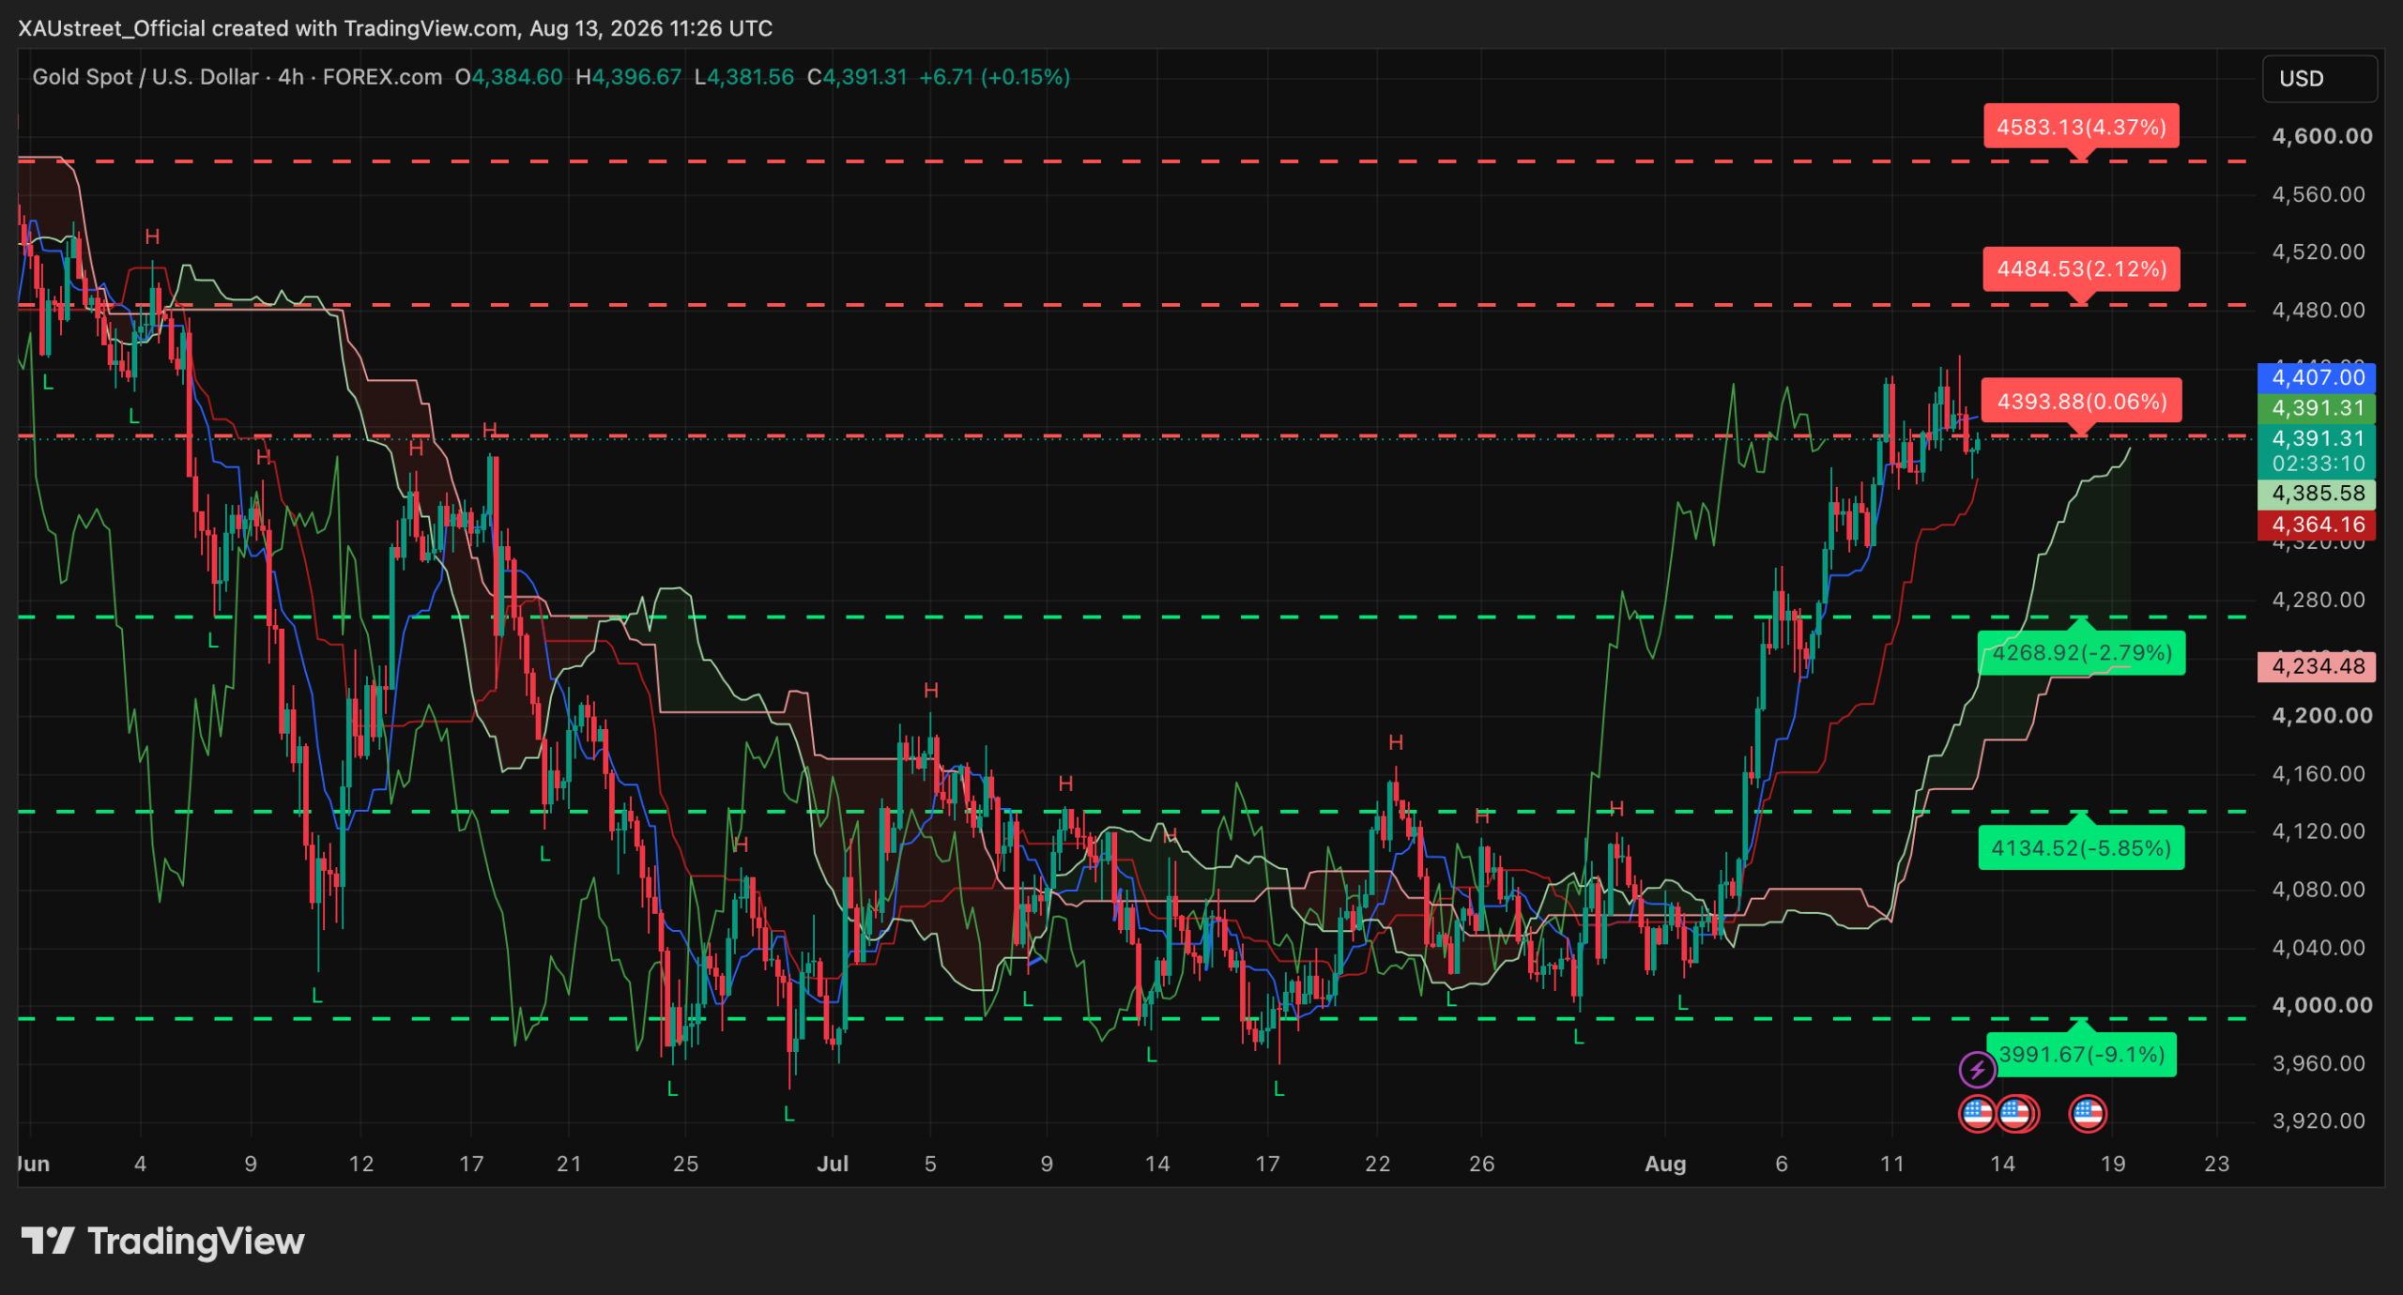Click the 22 label on date axis
The height and width of the screenshot is (1295, 2403).
(1377, 1164)
